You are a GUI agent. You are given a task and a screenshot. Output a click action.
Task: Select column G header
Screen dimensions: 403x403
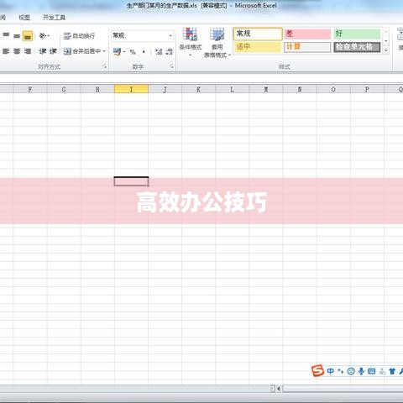64,89
